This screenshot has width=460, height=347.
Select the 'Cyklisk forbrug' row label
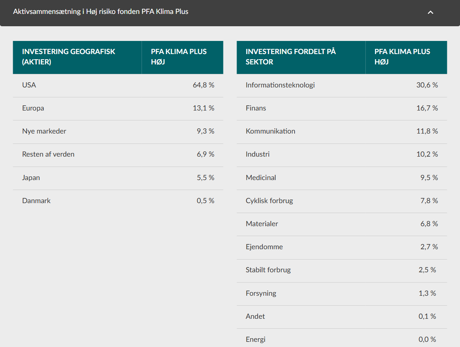coord(269,201)
